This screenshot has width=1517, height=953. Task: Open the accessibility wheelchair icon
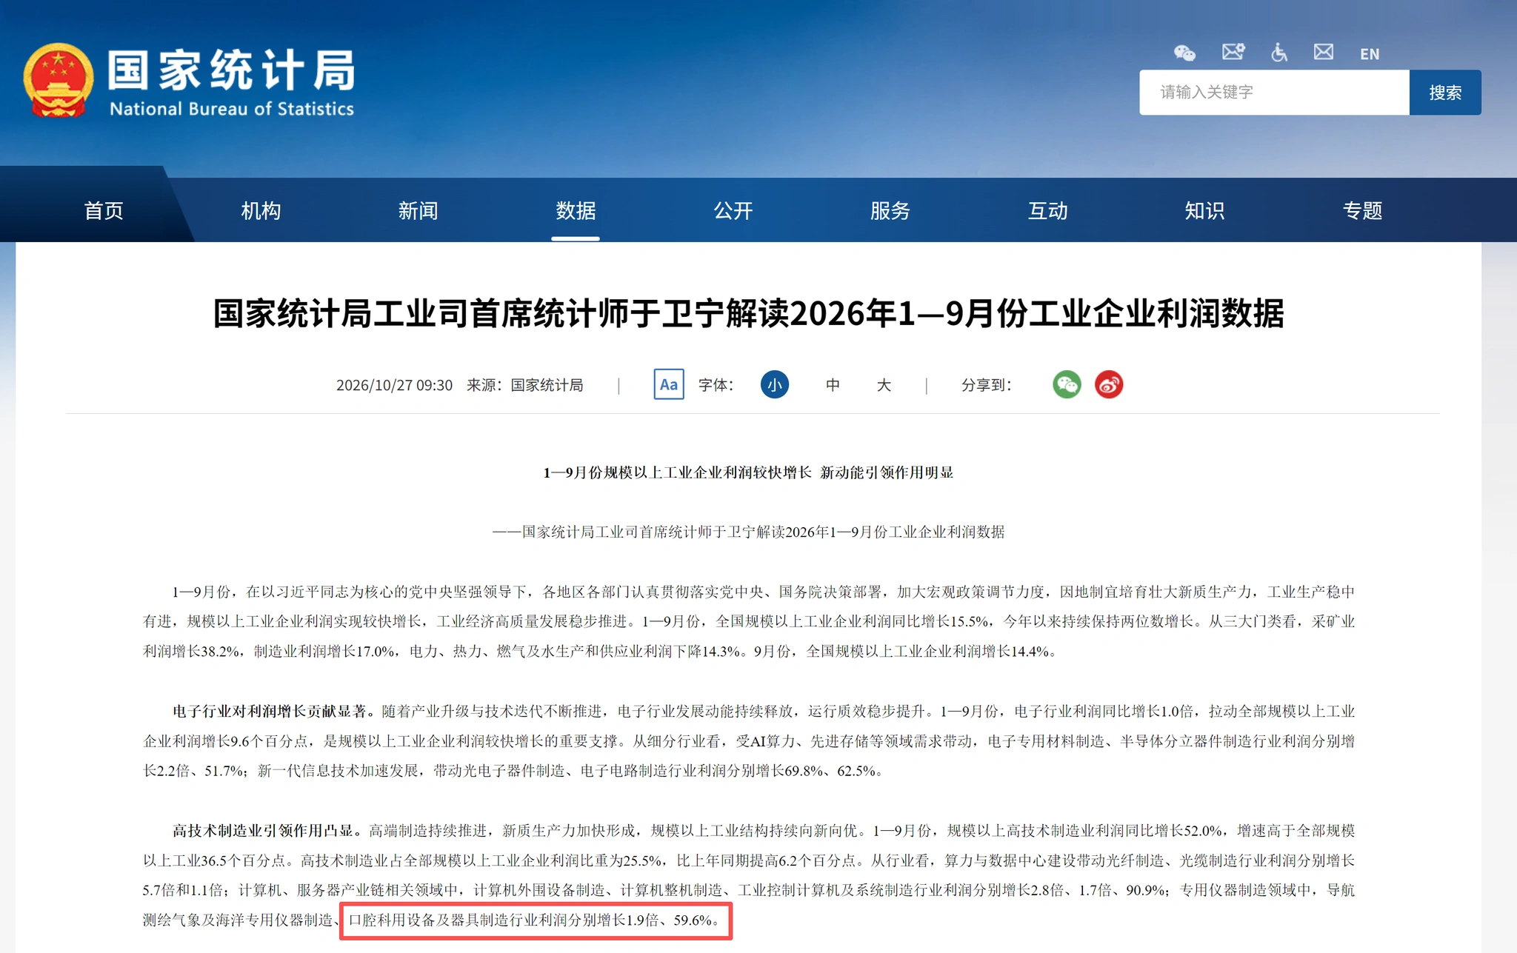point(1279,52)
